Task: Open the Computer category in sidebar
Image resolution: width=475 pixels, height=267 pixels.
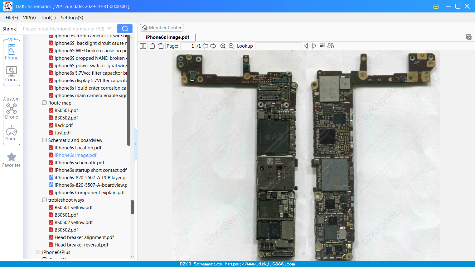Action: tap(12, 74)
